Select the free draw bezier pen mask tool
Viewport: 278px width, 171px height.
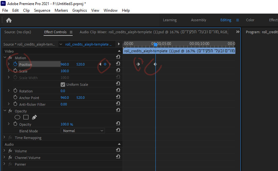pyautogui.click(x=34, y=117)
